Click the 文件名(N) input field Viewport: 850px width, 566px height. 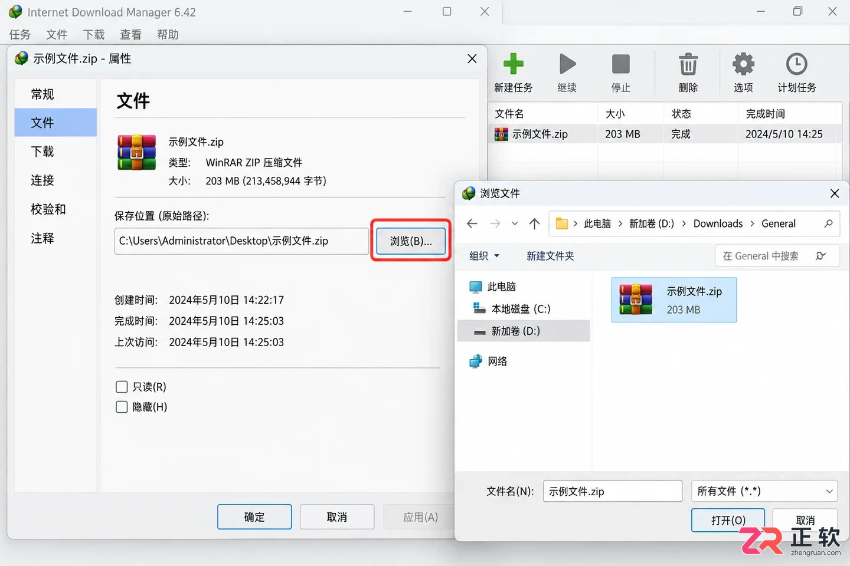pos(612,491)
